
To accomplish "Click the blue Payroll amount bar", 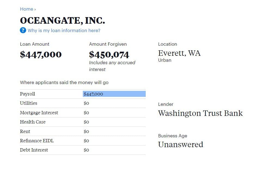I will (114, 94).
